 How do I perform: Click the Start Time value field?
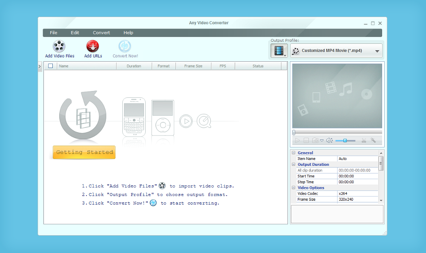[x=358, y=176]
